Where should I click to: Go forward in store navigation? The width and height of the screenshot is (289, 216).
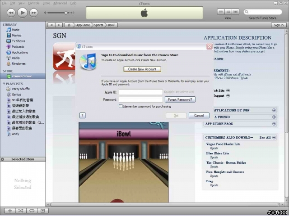pyautogui.click(x=59, y=25)
